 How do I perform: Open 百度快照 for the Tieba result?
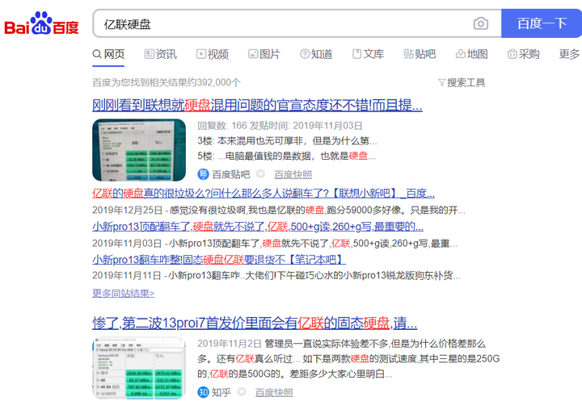tap(293, 174)
